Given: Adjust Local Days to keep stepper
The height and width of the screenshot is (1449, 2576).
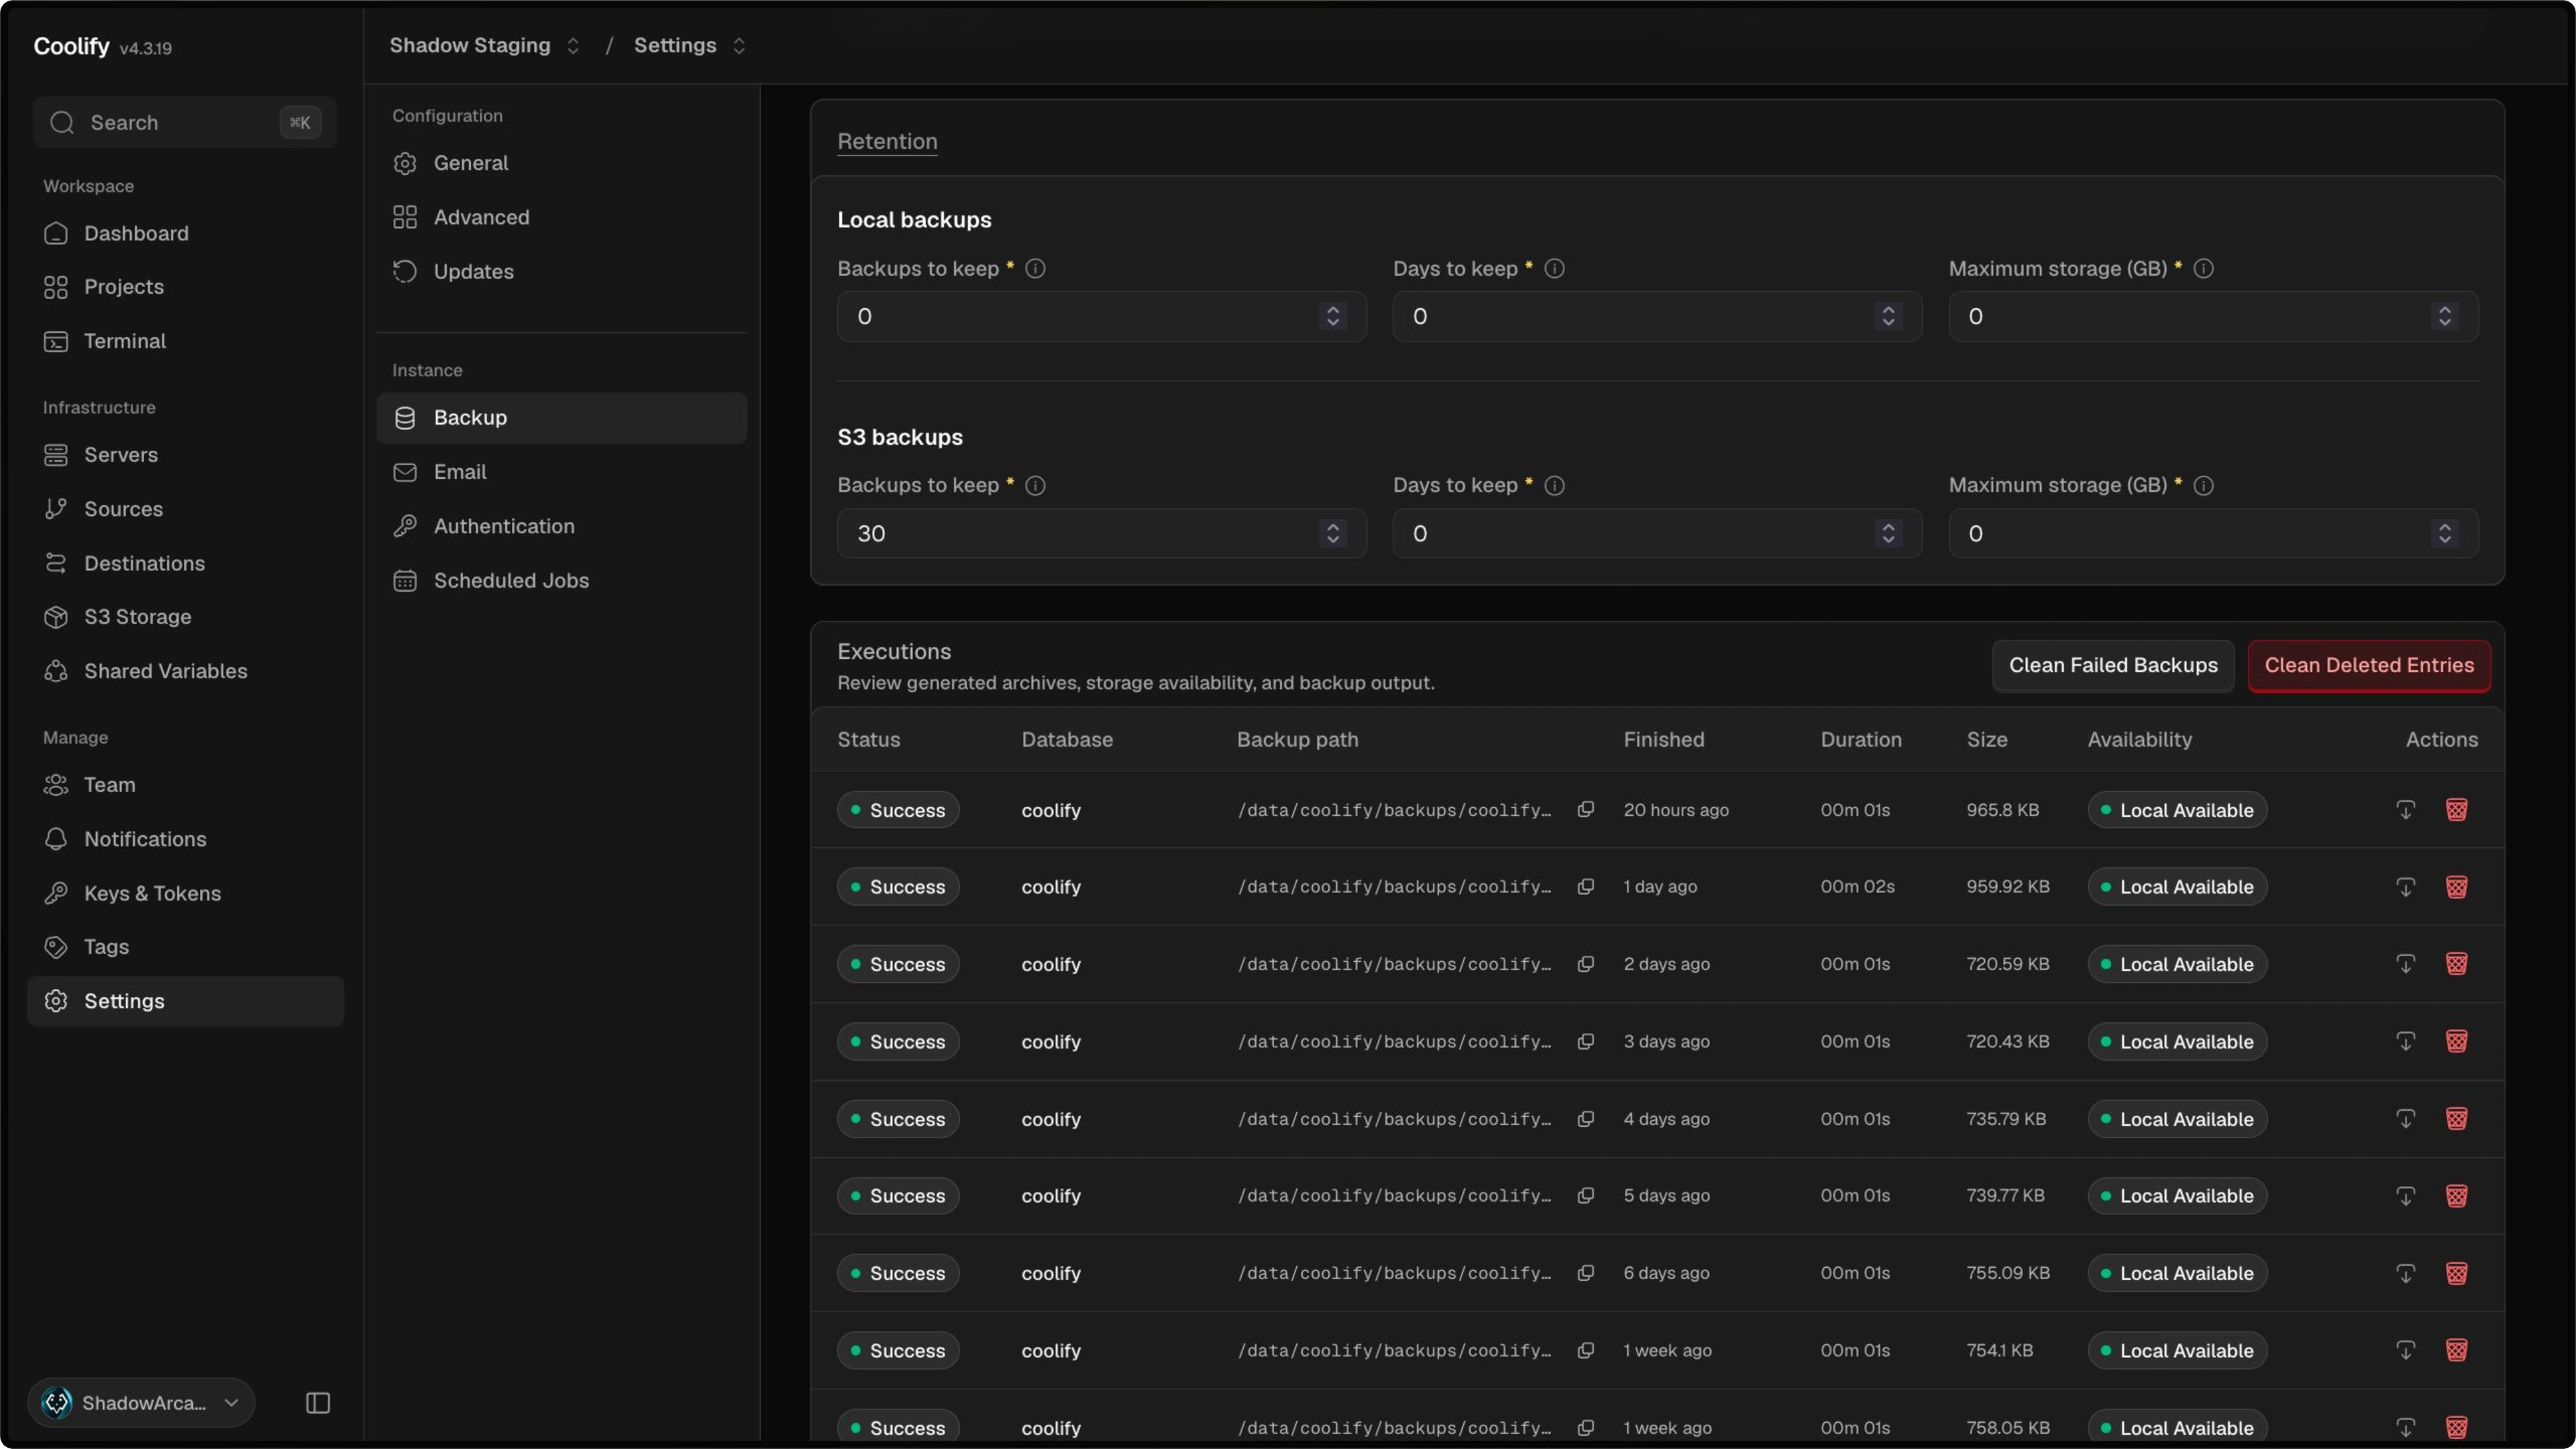Looking at the screenshot, I should point(1888,316).
